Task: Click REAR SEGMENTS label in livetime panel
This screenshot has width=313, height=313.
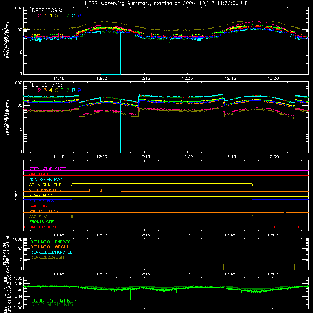Action: tap(52, 305)
